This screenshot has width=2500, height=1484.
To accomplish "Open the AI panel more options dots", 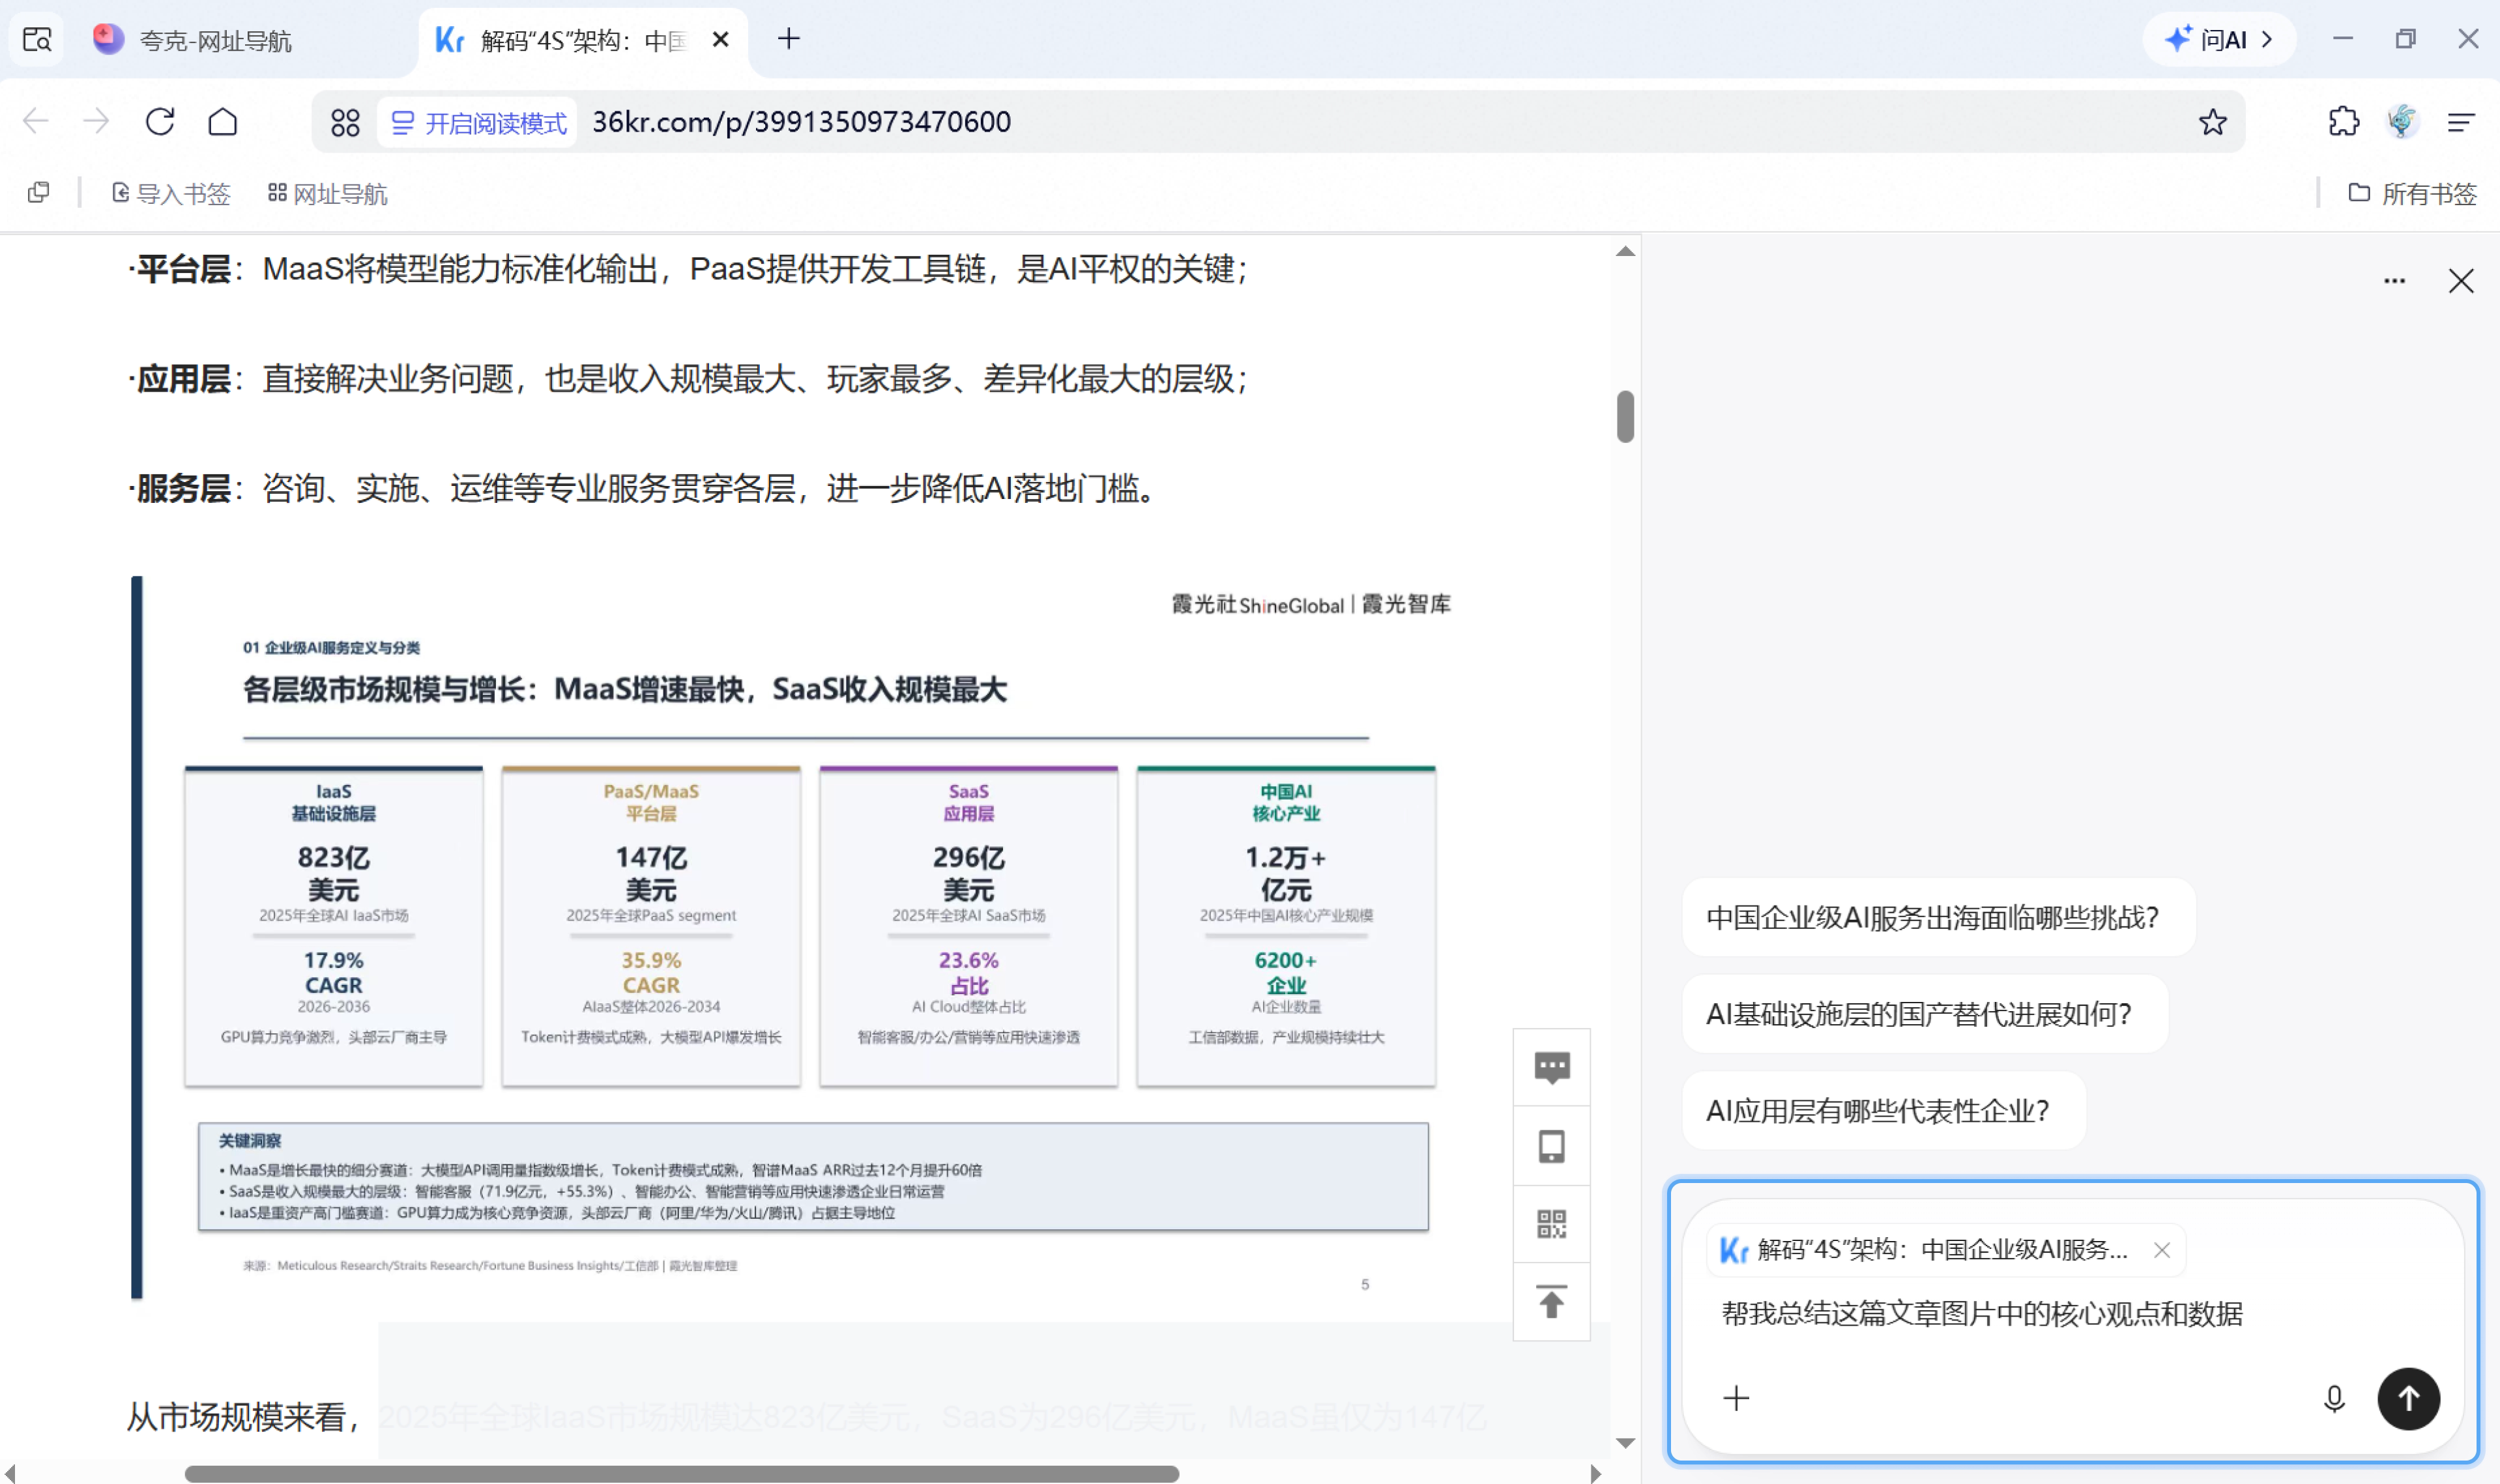I will coord(2394,281).
